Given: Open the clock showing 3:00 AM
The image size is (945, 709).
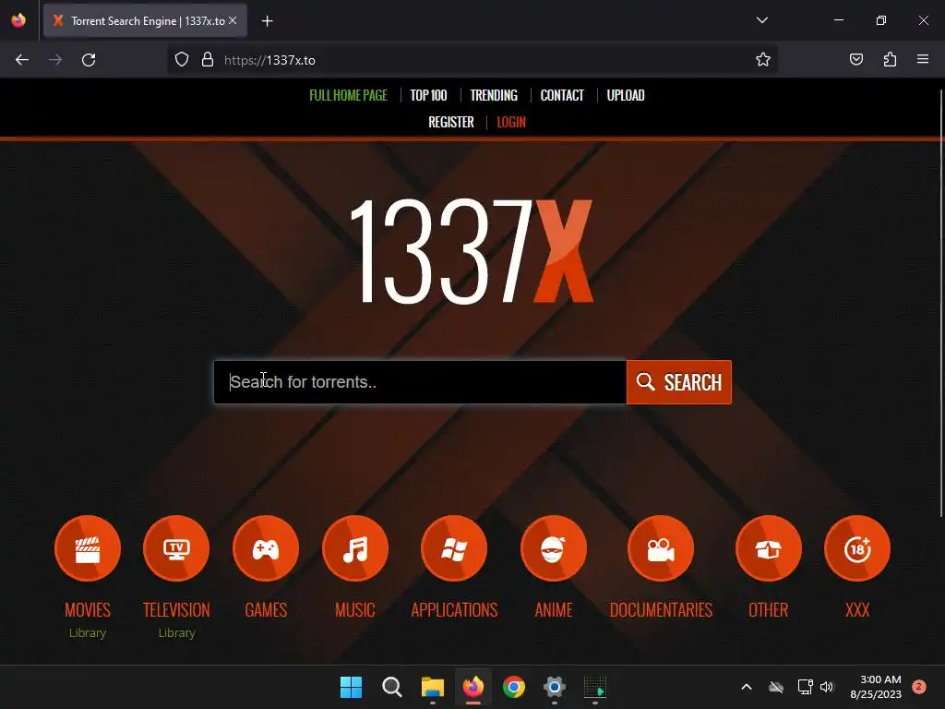Looking at the screenshot, I should tap(876, 687).
